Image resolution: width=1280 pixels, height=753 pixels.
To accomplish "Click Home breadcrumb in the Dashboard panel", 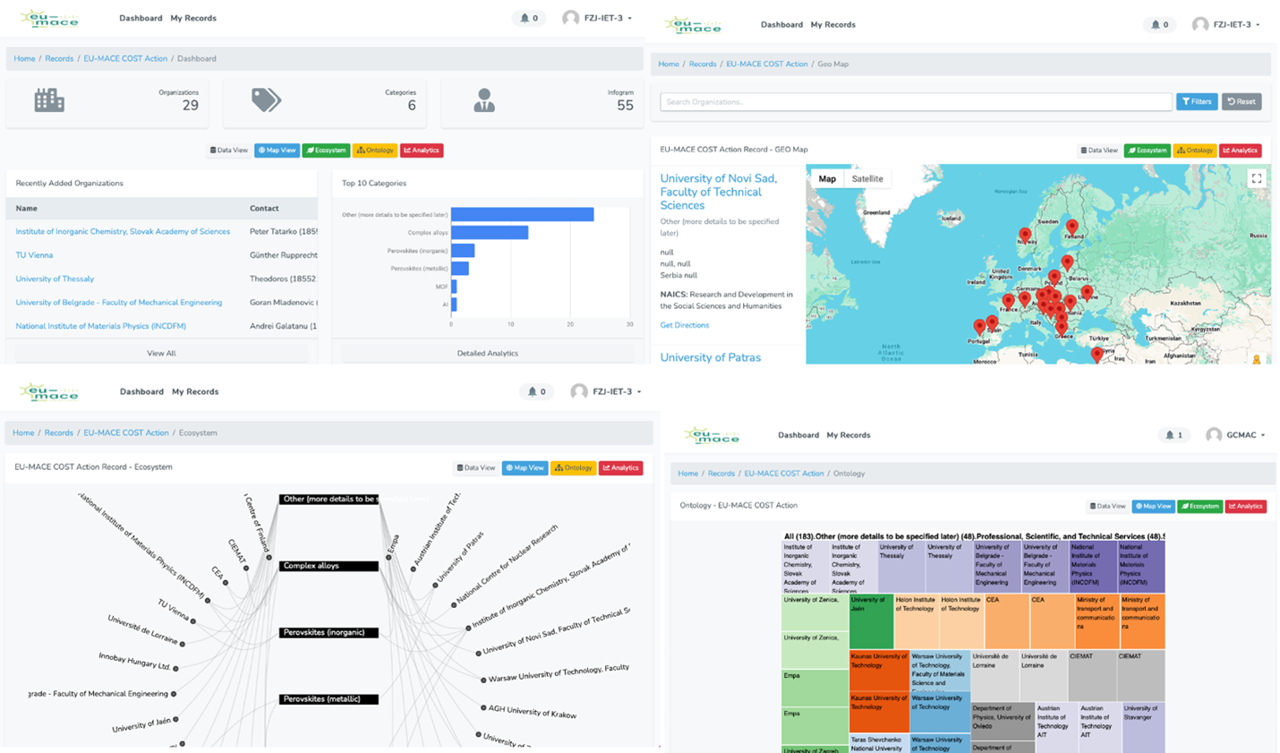I will point(24,58).
